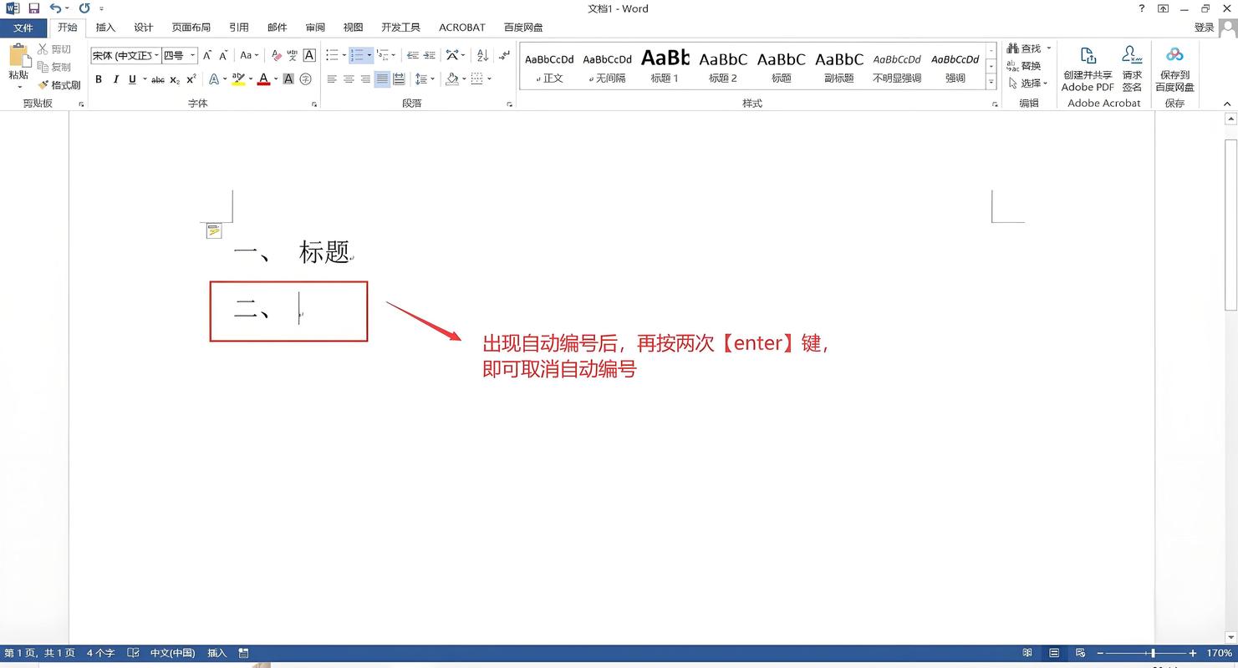Open the bullets list dropdown arrow
This screenshot has width=1238, height=668.
pos(344,55)
